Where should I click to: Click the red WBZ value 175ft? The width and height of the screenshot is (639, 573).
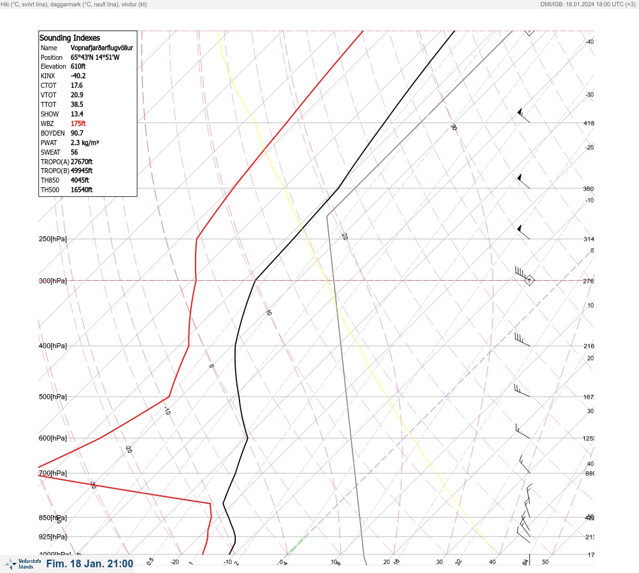click(x=78, y=124)
